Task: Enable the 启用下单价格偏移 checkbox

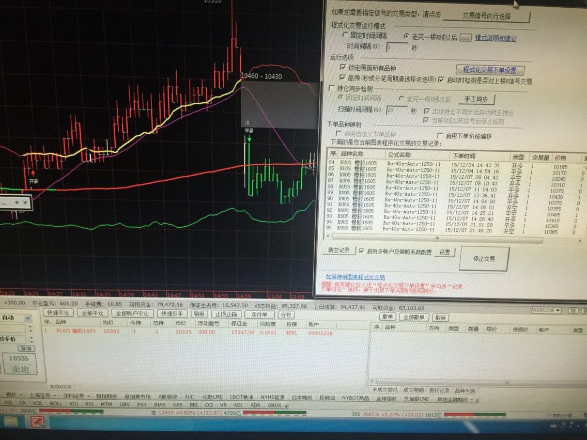Action: 439,136
